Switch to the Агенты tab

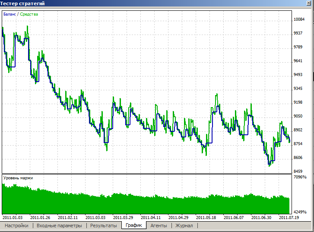click(159, 226)
